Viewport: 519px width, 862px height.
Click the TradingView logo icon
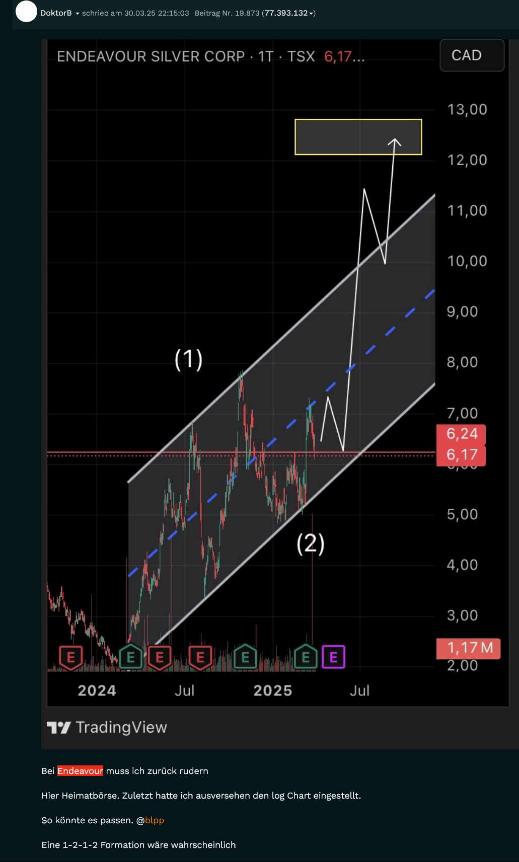[58, 727]
